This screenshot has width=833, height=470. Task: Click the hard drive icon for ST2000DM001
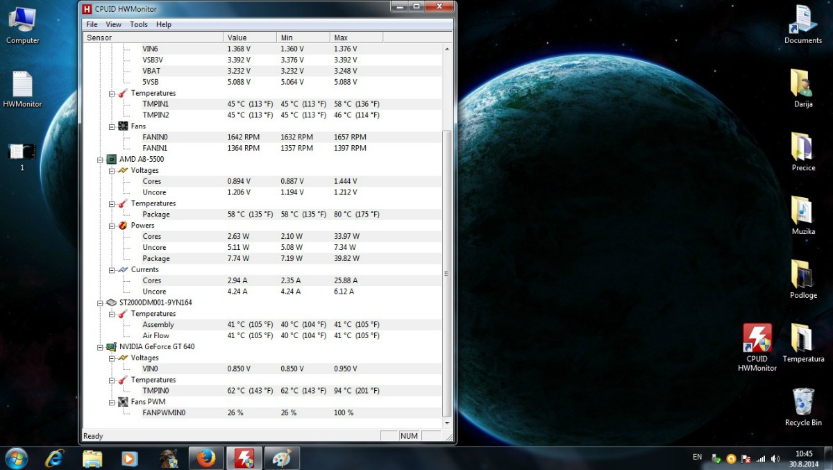[x=111, y=303]
